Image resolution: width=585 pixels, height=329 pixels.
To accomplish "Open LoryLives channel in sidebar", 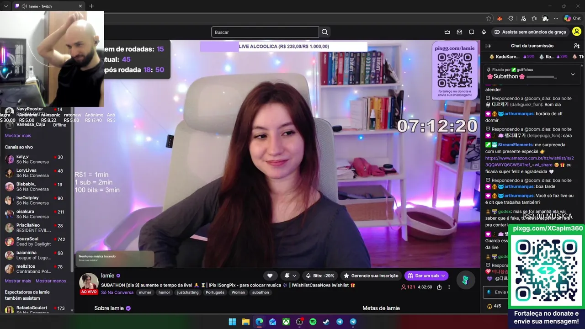I will [x=37, y=173].
